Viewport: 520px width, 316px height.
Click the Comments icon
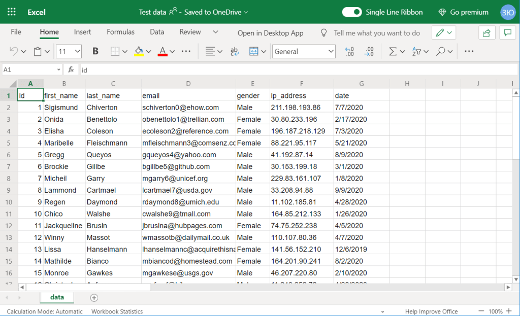(x=508, y=32)
